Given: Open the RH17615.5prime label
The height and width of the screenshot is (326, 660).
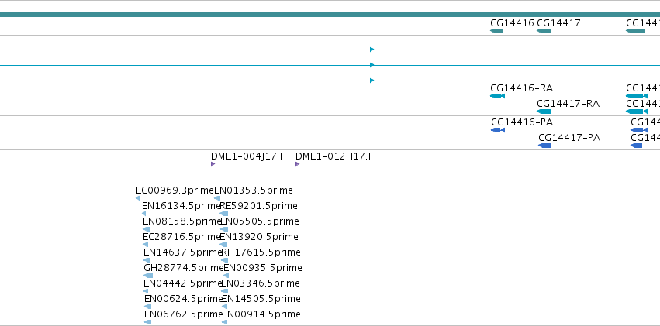Looking at the screenshot, I should click(x=261, y=252).
